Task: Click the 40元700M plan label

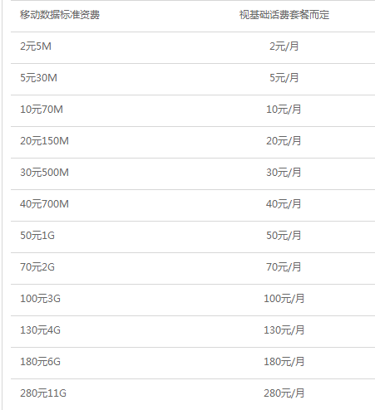Action: (x=44, y=204)
